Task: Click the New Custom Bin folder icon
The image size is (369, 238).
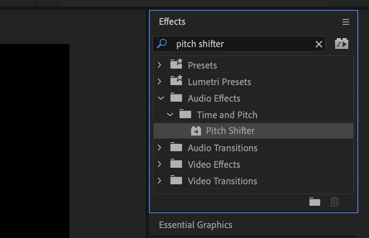Action: (314, 202)
